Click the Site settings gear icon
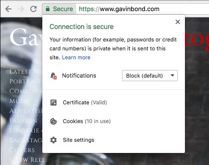The width and height of the screenshot is (209, 165). click(53, 140)
